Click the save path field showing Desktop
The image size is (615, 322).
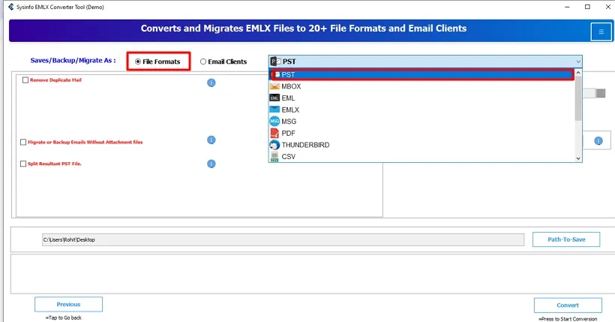point(283,239)
